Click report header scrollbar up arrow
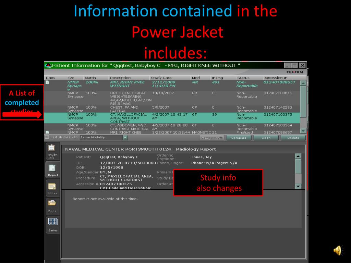 pyautogui.click(x=298, y=156)
